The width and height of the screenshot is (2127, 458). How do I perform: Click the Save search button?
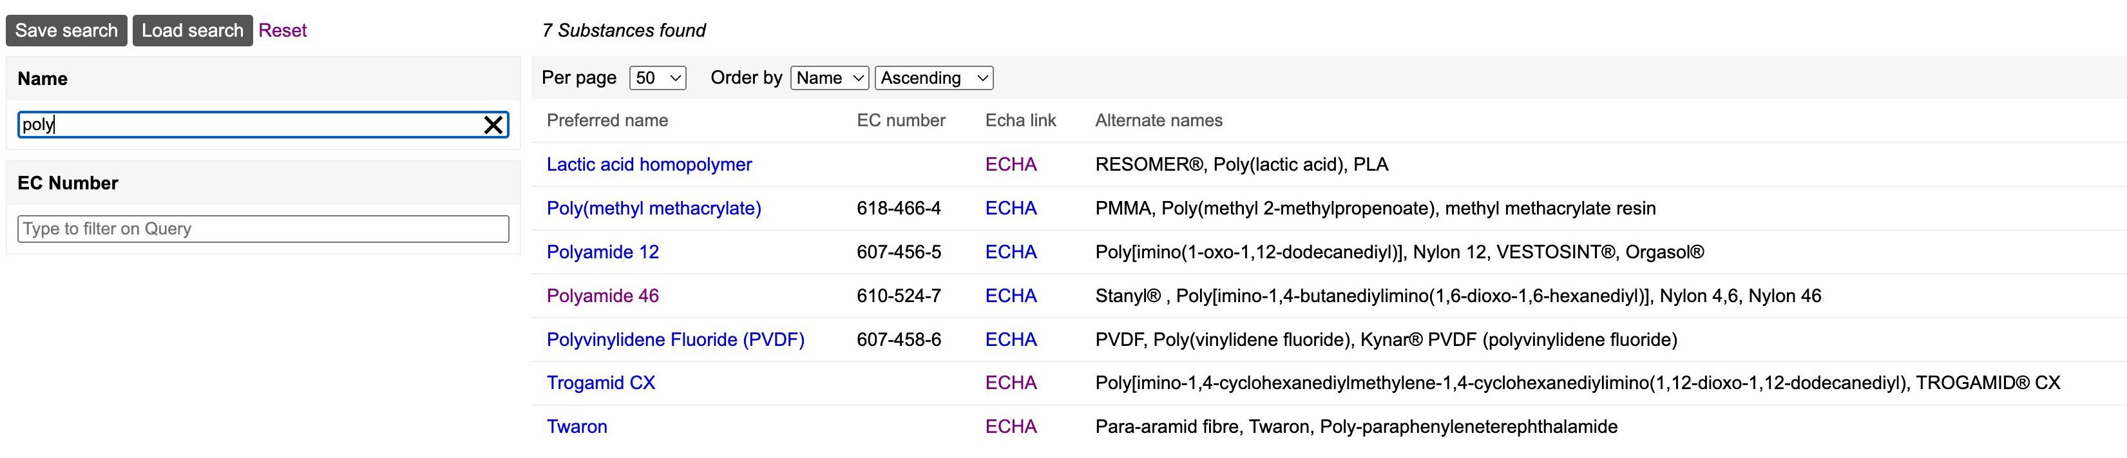click(66, 30)
